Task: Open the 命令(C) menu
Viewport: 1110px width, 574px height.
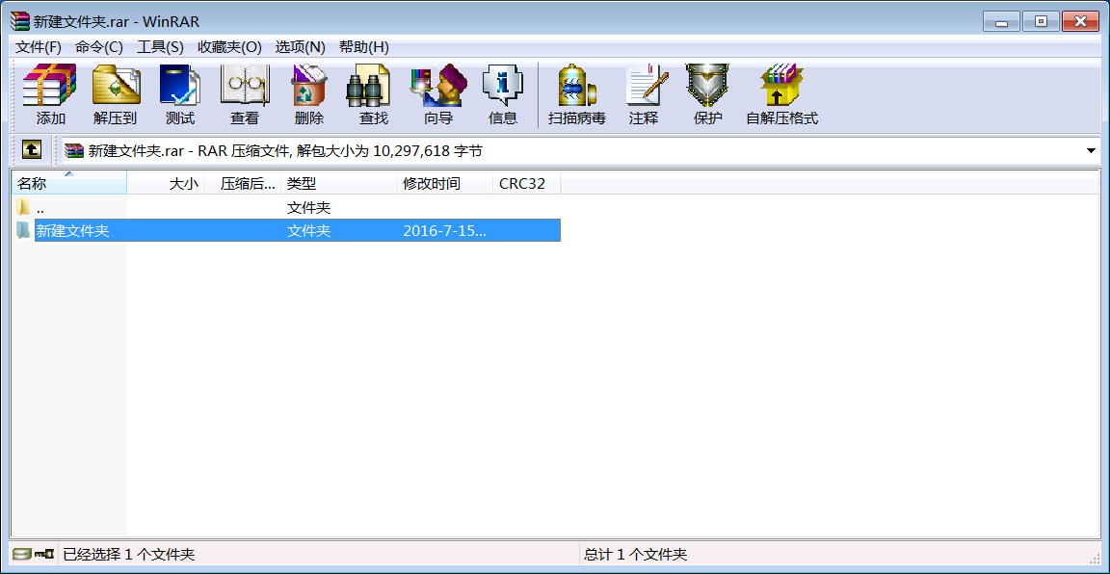Action: pyautogui.click(x=99, y=47)
